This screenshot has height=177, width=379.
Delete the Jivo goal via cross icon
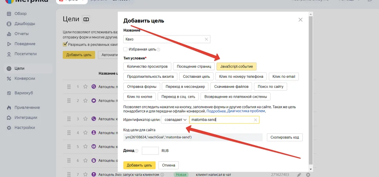click(308, 174)
